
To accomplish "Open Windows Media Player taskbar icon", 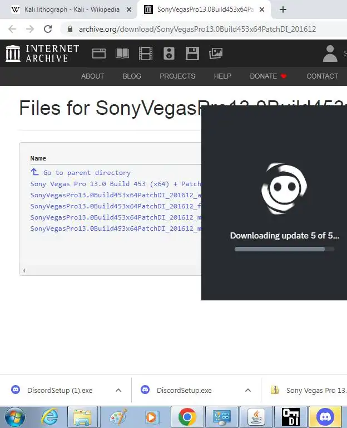I will 151,417.
